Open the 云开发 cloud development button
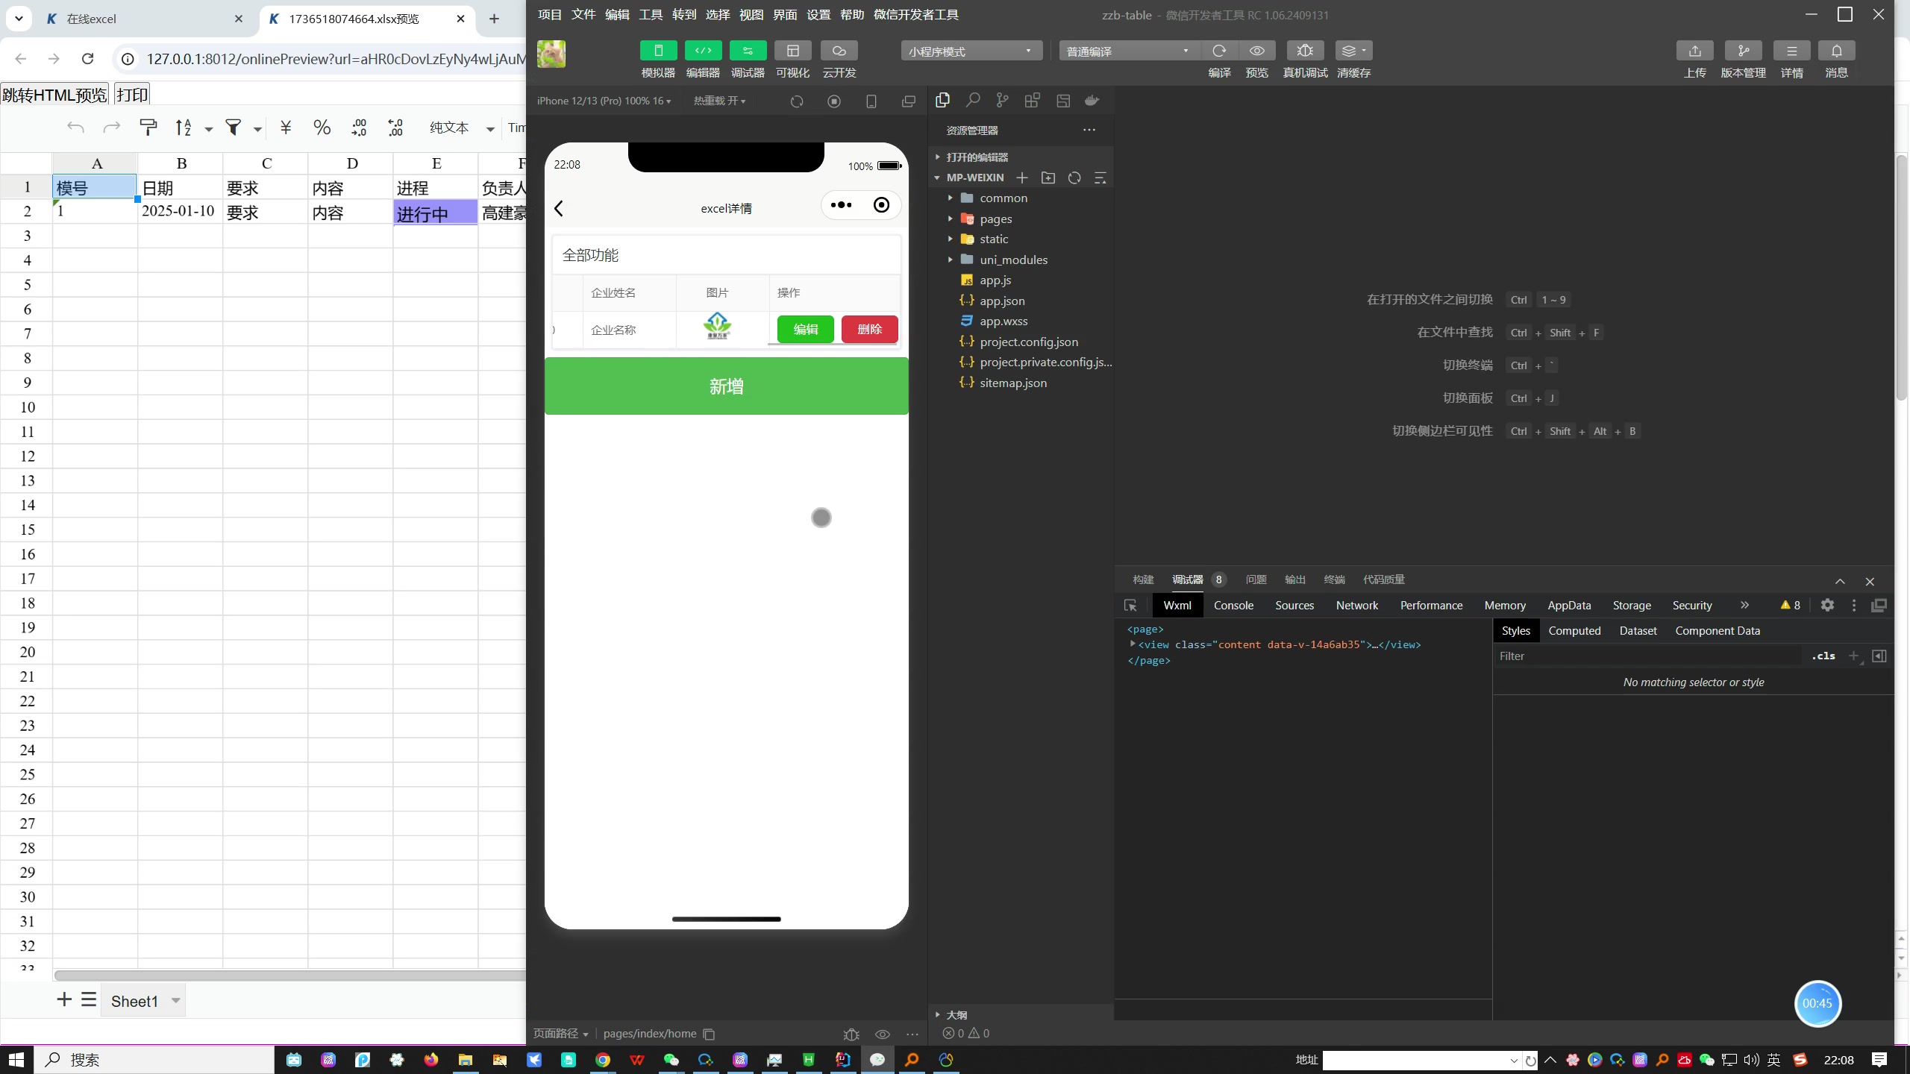This screenshot has height=1074, width=1910. point(839,51)
